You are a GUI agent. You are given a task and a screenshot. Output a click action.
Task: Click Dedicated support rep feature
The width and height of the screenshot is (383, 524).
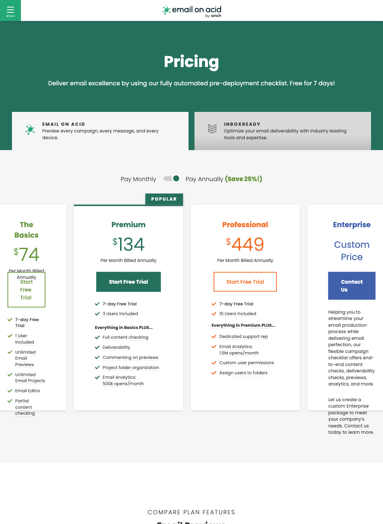click(x=243, y=336)
